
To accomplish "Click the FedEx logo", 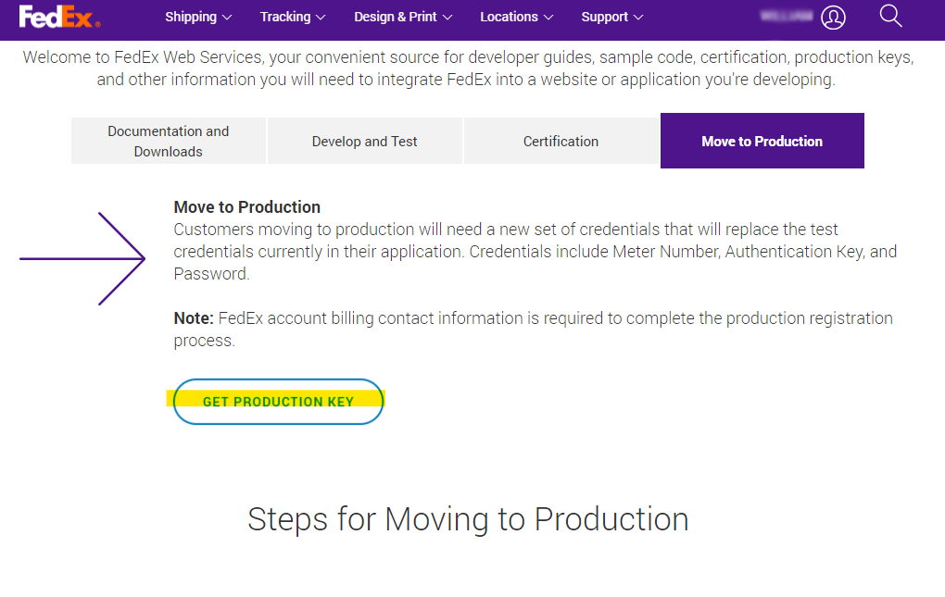I will 59,17.
